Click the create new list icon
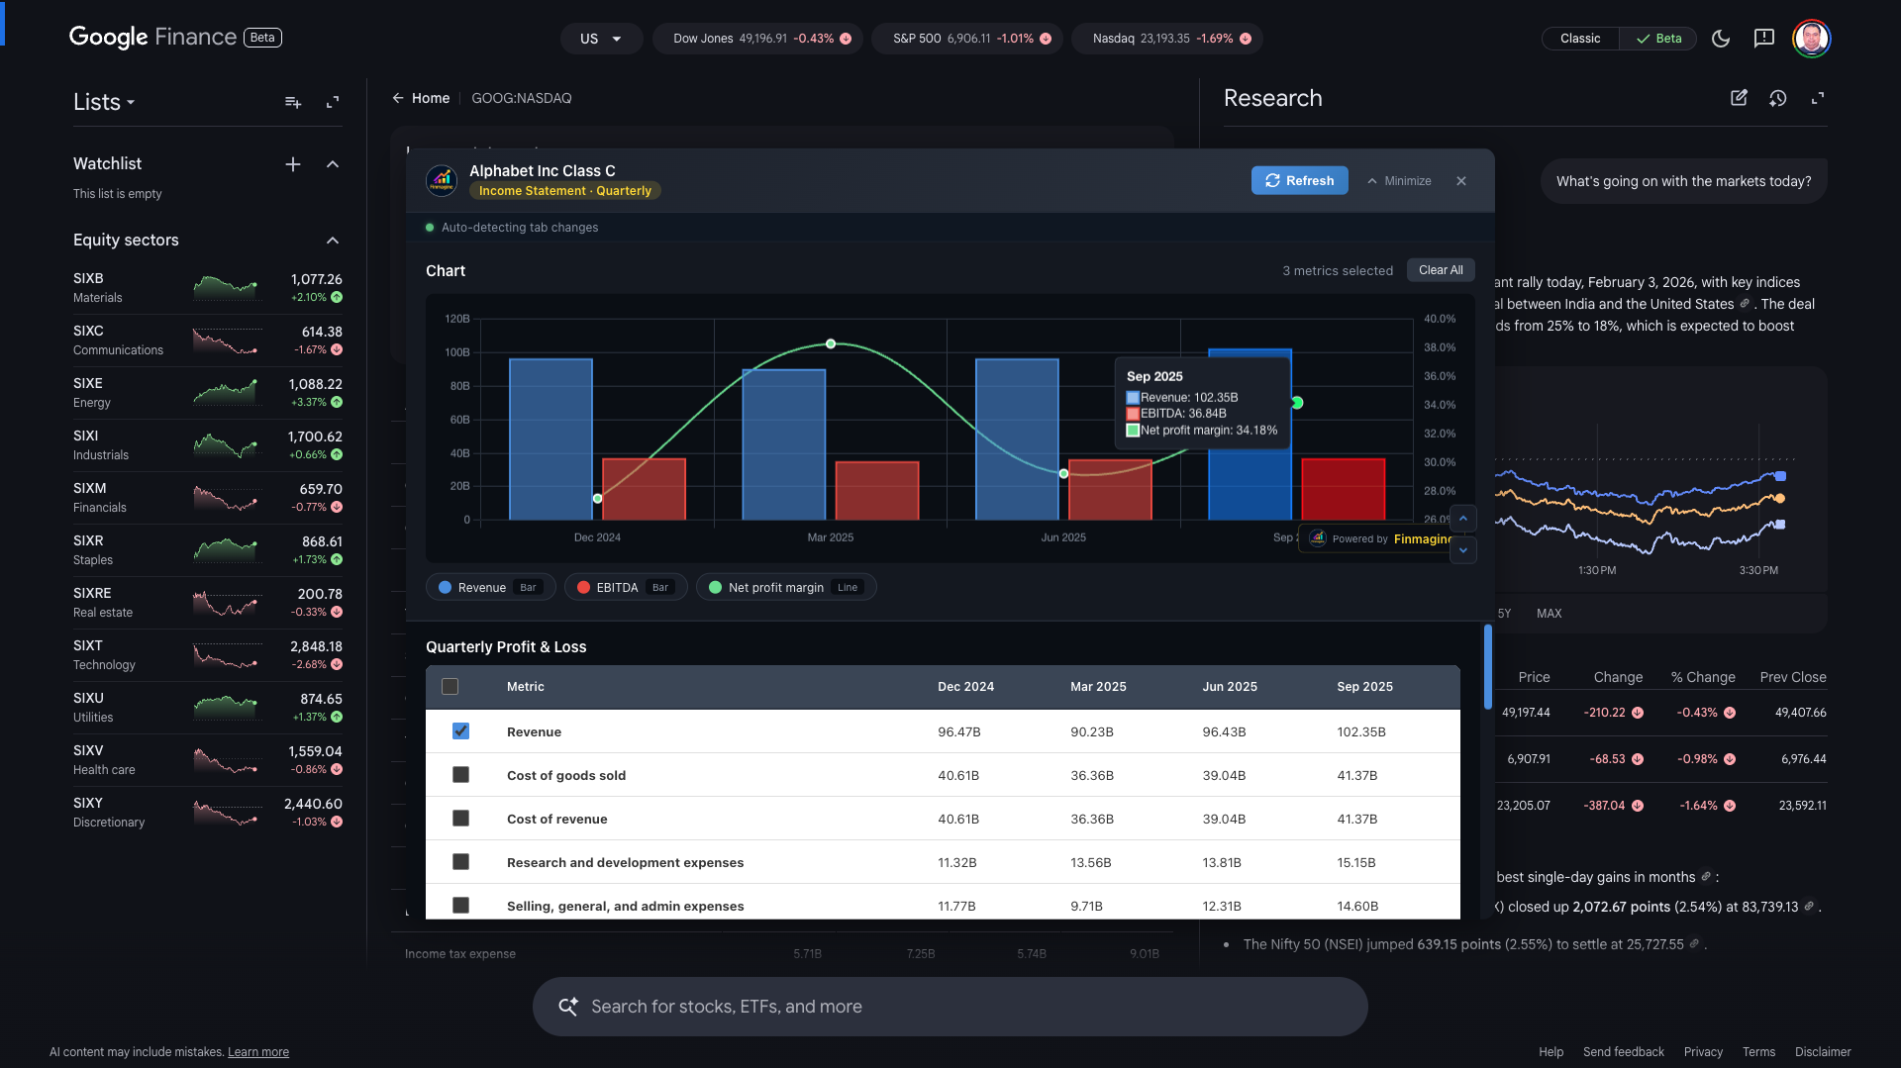Image resolution: width=1901 pixels, height=1068 pixels. point(293,102)
